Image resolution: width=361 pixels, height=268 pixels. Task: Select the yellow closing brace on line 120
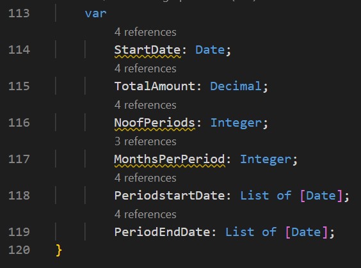59,250
